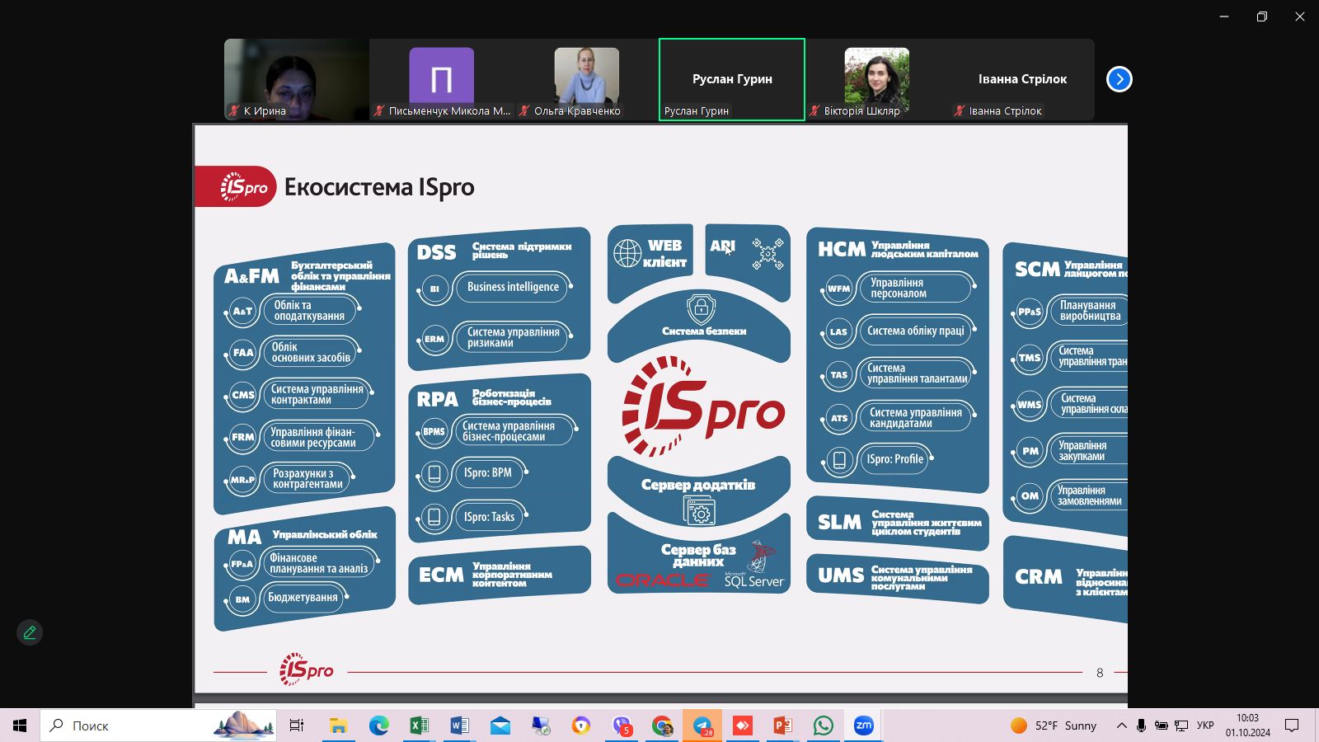Image resolution: width=1319 pixels, height=742 pixels.
Task: Select Письменчук Микола participant tile
Action: [442, 79]
